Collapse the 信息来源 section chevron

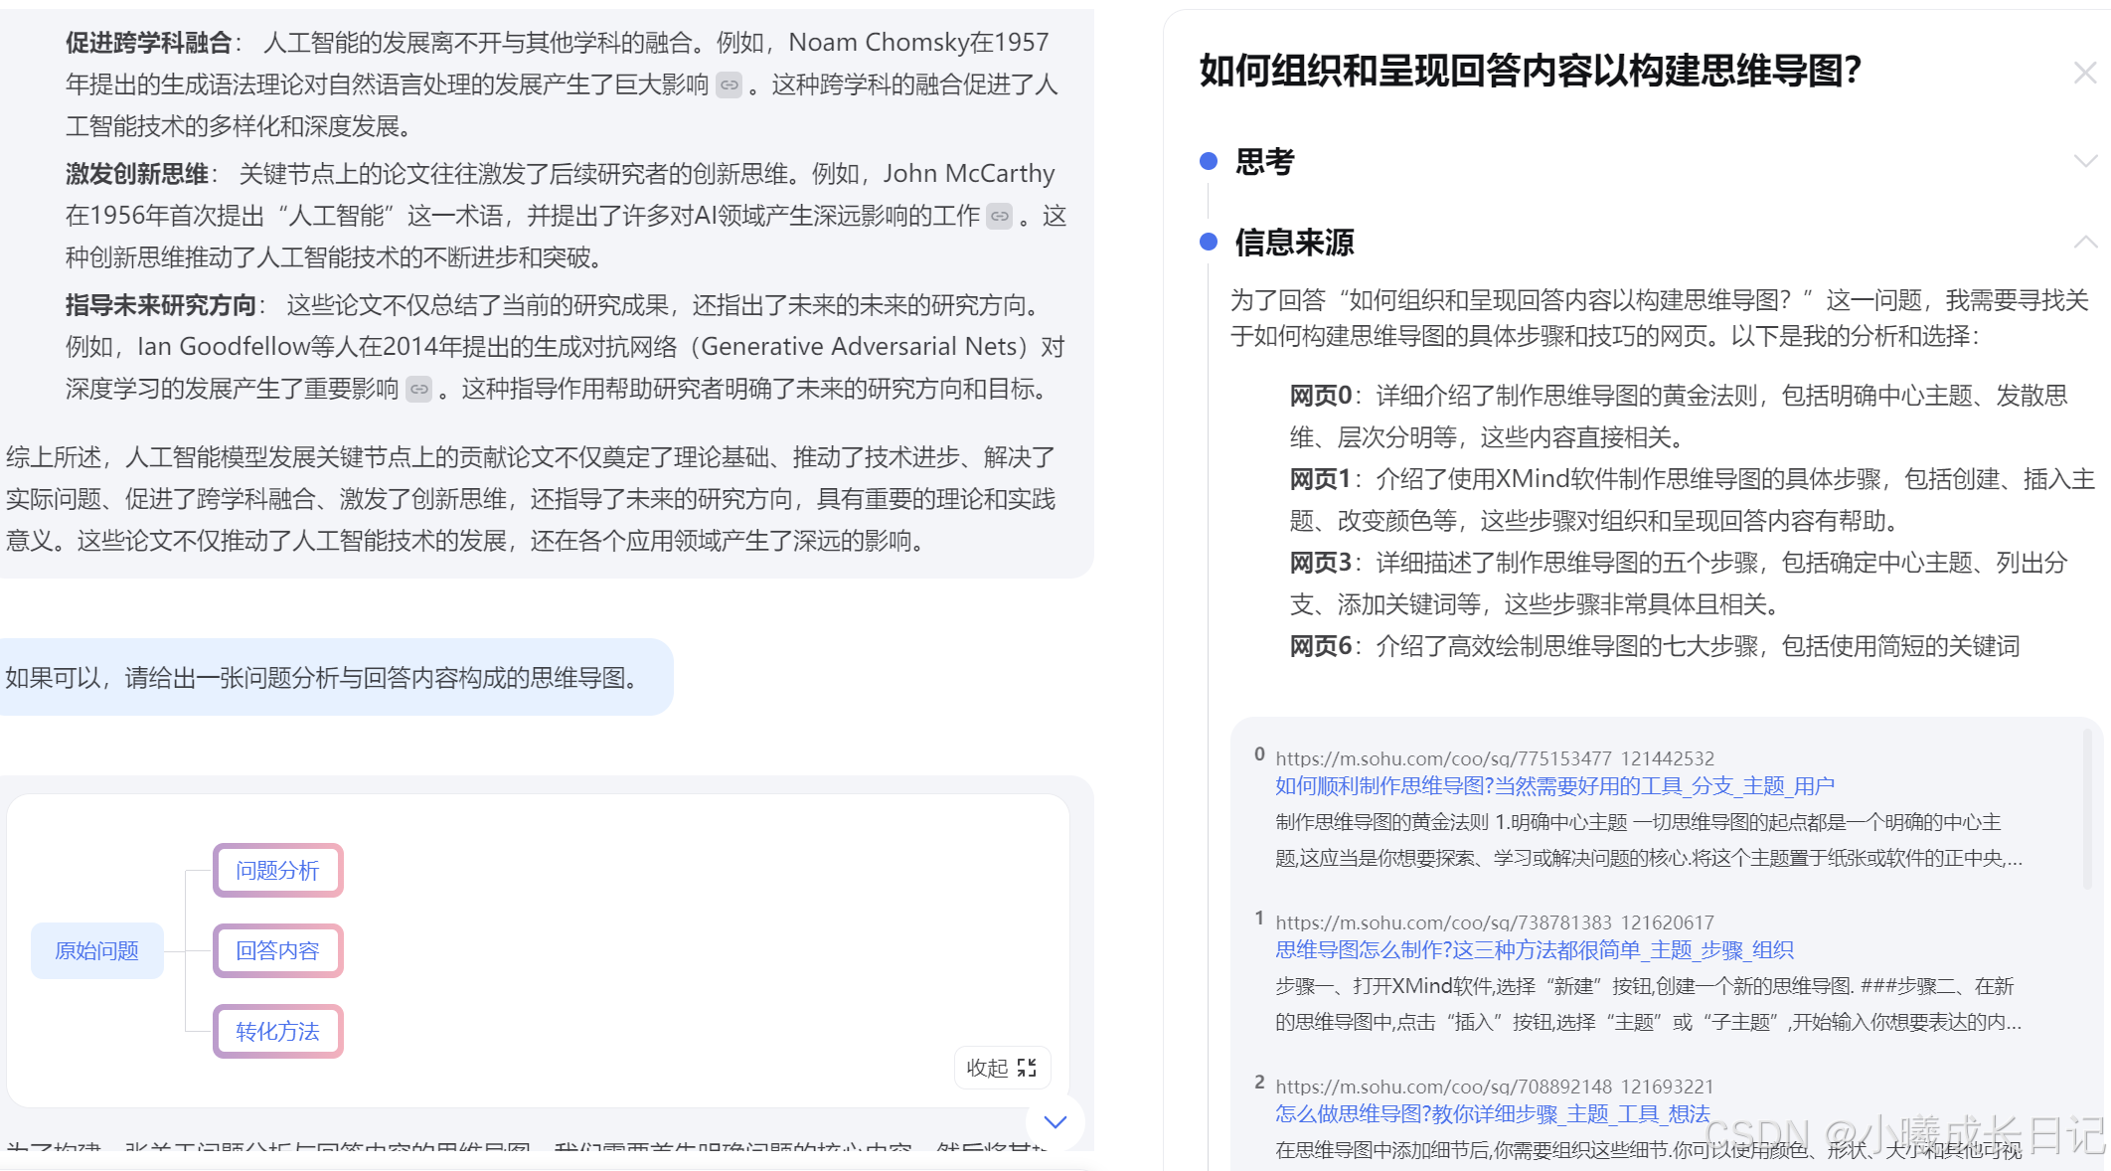click(x=2085, y=242)
